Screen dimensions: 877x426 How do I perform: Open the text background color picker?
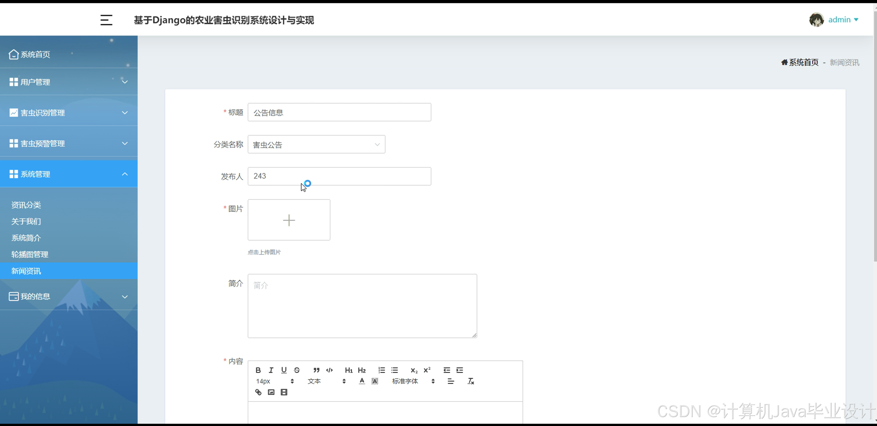(375, 381)
